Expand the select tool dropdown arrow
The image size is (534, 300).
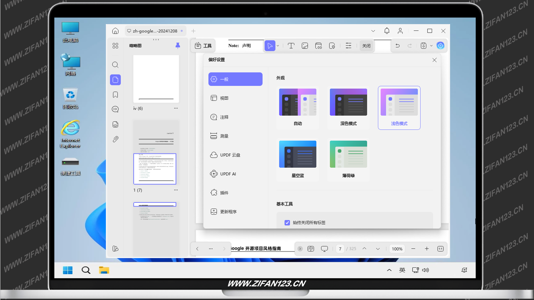tap(278, 46)
